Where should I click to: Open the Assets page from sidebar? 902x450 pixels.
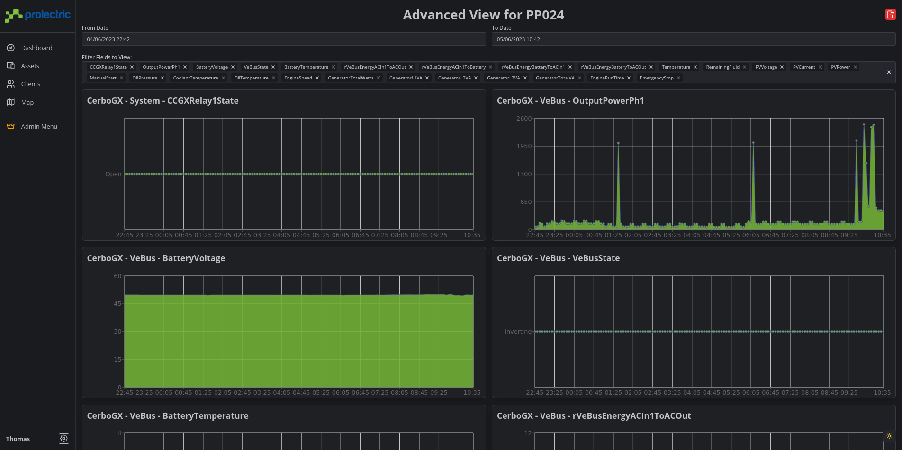click(30, 66)
